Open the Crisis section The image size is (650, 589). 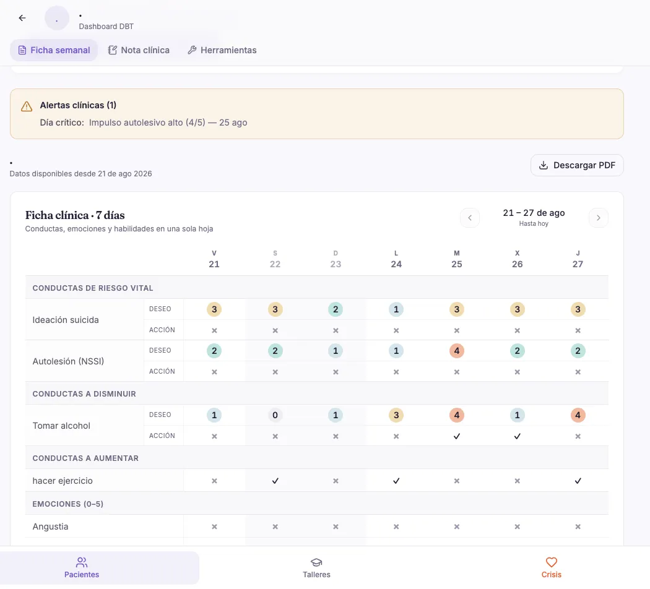551,567
